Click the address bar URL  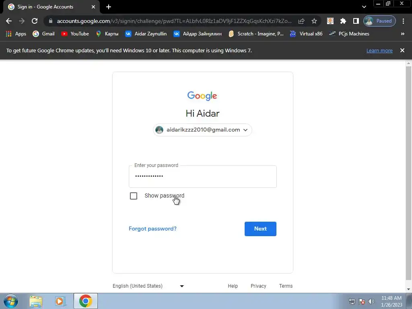pos(174,21)
